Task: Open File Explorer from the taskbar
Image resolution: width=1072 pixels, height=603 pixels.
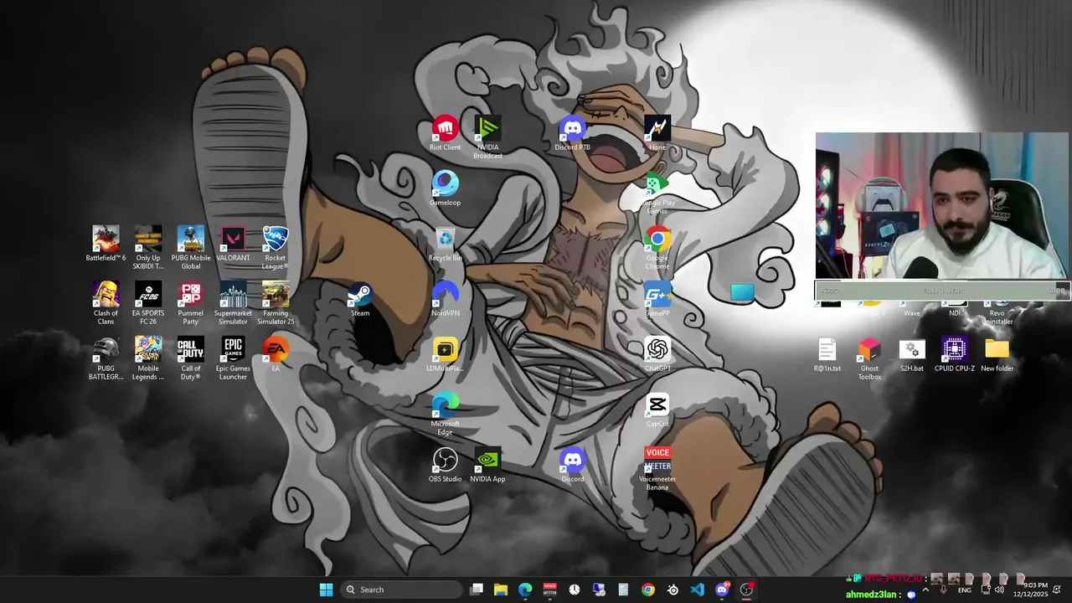Action: click(501, 590)
